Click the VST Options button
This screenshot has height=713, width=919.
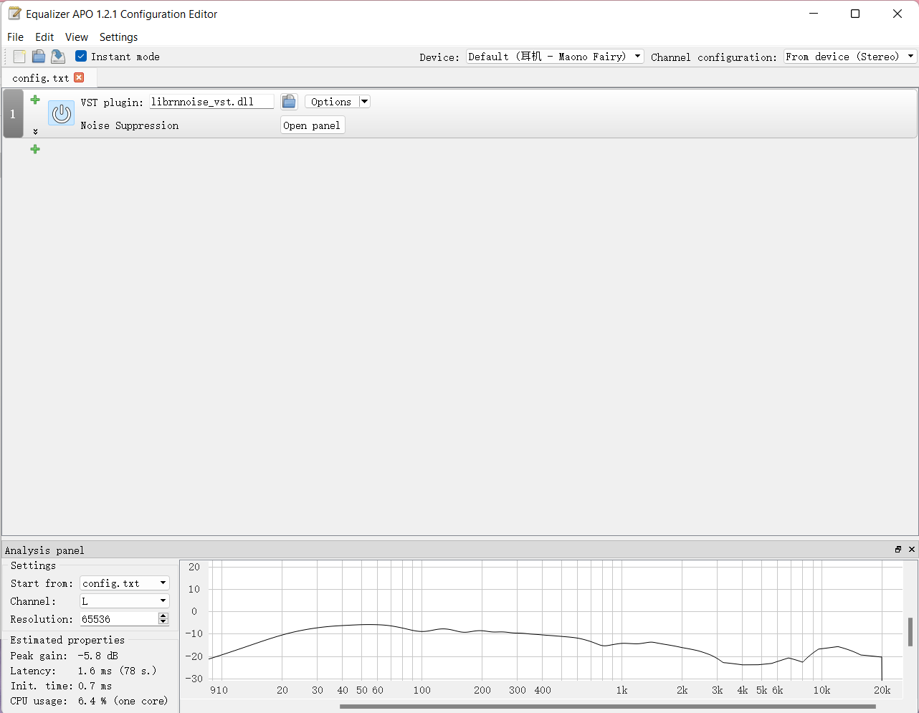click(x=331, y=102)
